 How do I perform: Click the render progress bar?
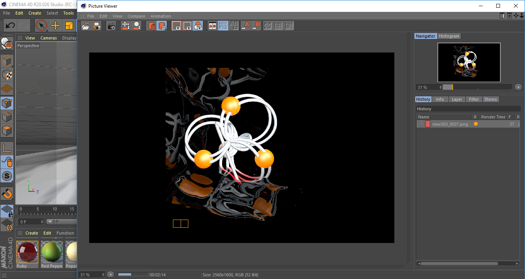(133, 274)
